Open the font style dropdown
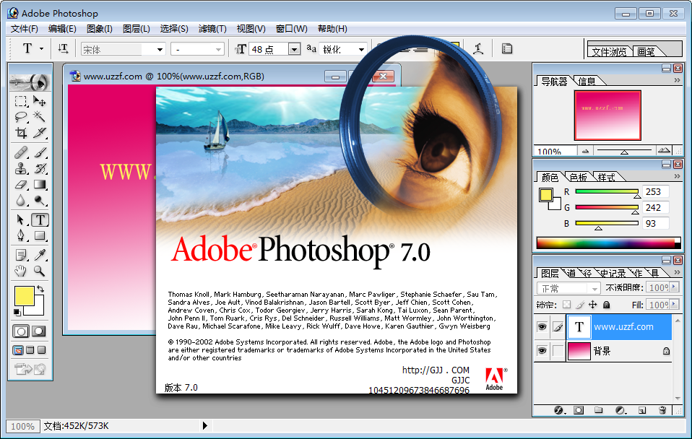692x439 pixels. coord(218,49)
